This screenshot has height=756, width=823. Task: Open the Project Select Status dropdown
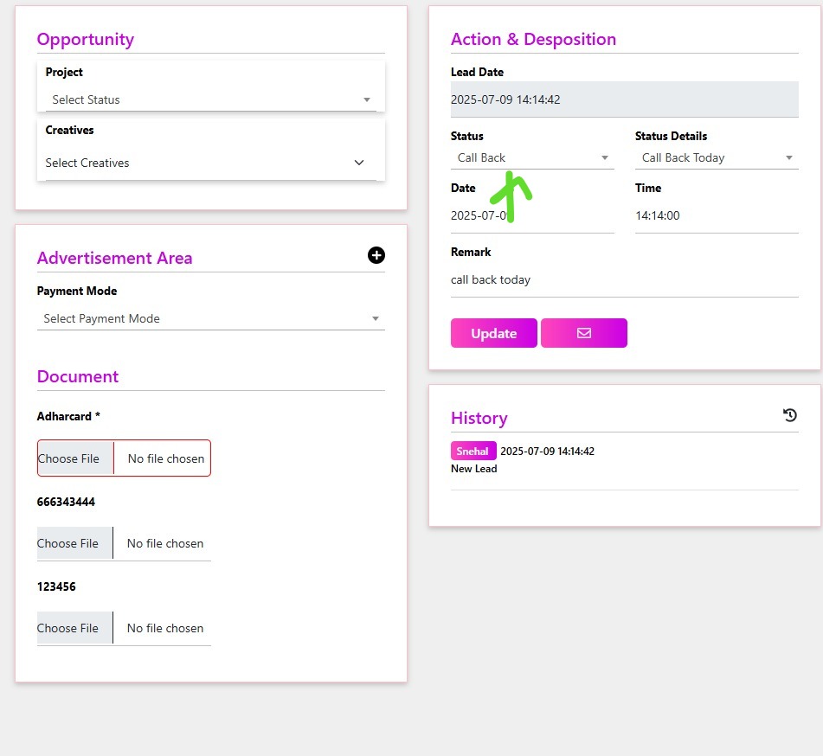point(210,99)
